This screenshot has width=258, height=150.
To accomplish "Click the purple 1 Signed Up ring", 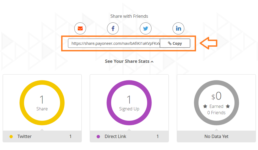I will 129,102.
